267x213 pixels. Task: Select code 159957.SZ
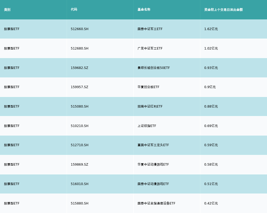pos(80,87)
